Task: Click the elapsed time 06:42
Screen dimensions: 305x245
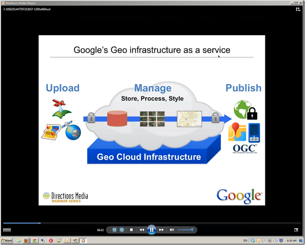Action: click(x=100, y=230)
